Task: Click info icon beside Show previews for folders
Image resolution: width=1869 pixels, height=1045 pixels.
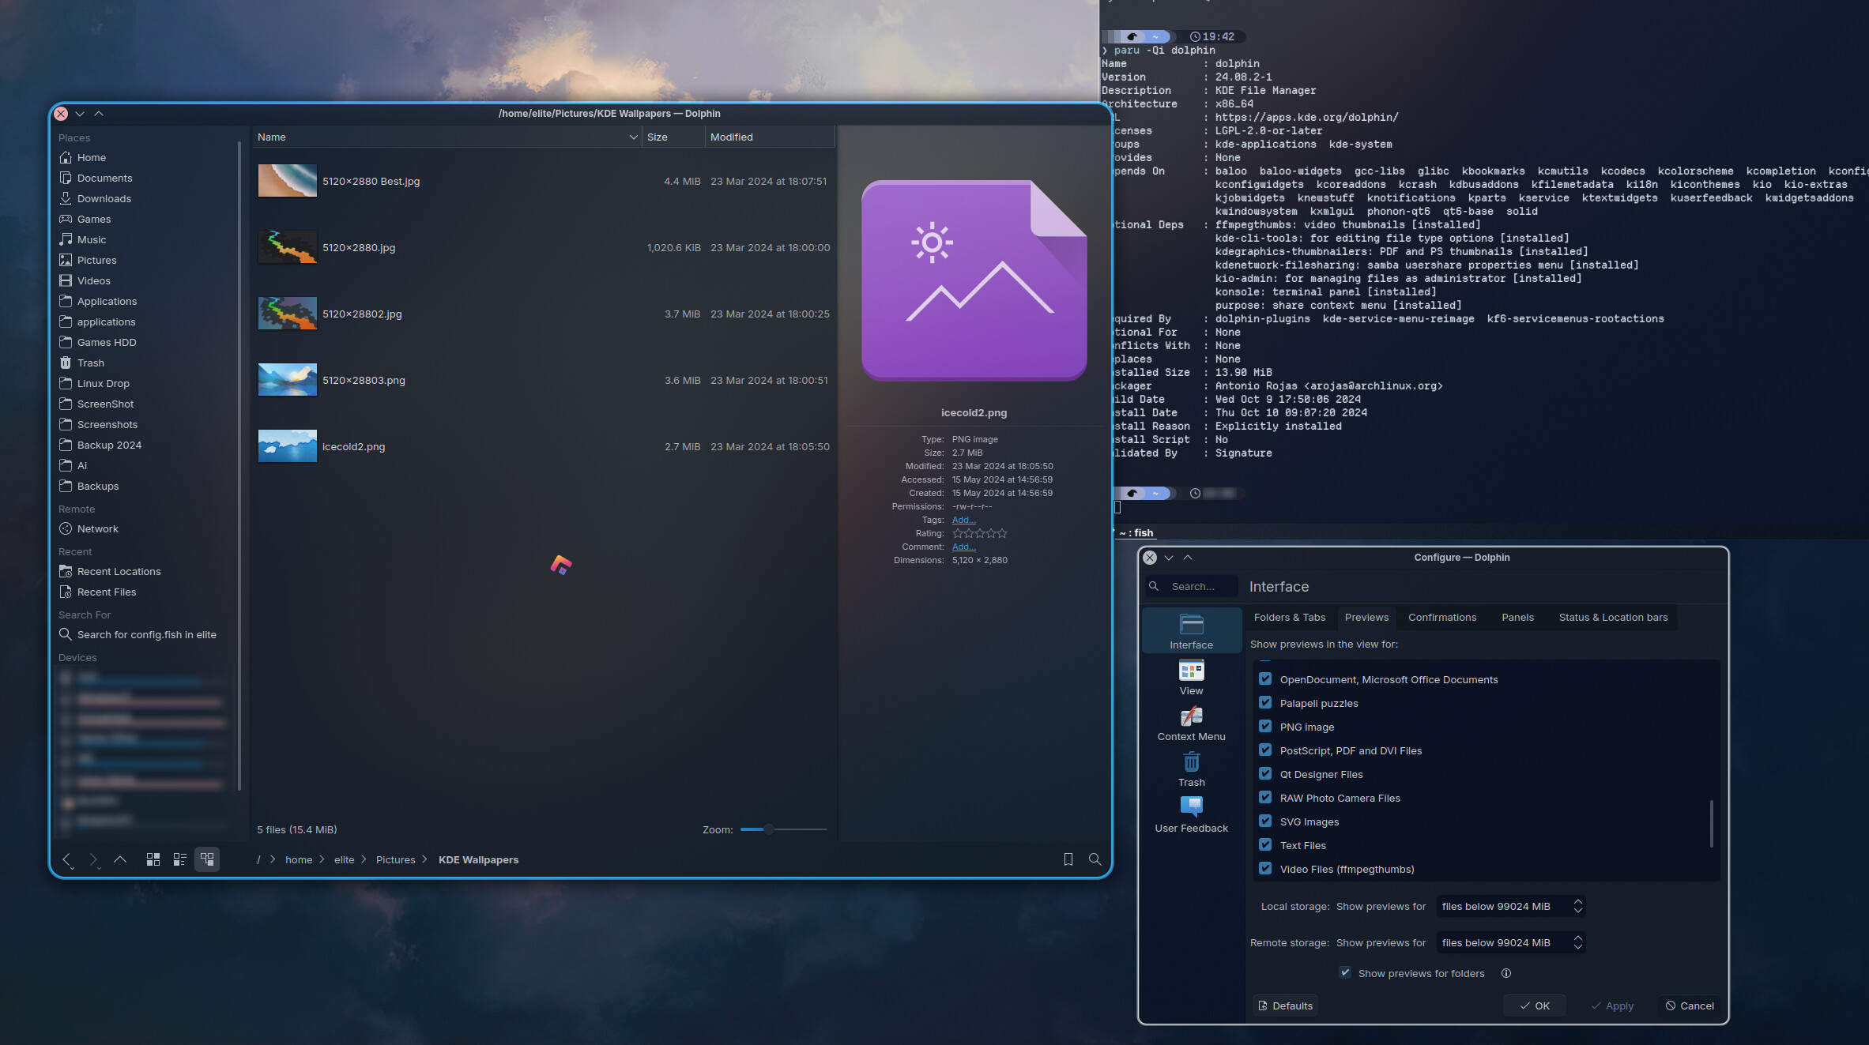Action: tap(1506, 973)
